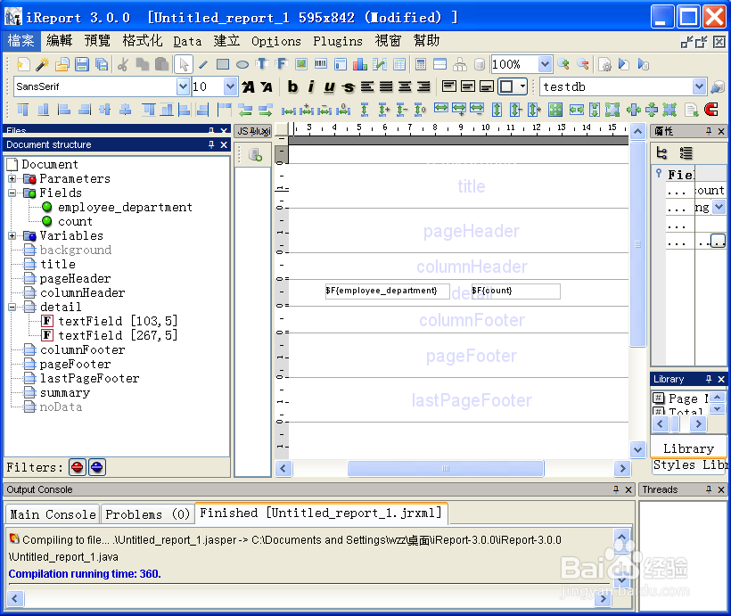
Task: Toggle the red filter button in Filters
Action: click(x=78, y=467)
